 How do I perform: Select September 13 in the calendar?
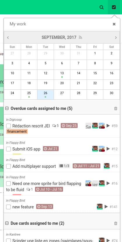tap(62, 75)
